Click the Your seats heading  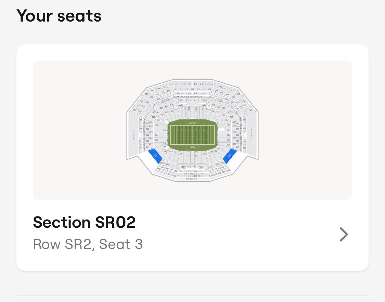tap(59, 16)
